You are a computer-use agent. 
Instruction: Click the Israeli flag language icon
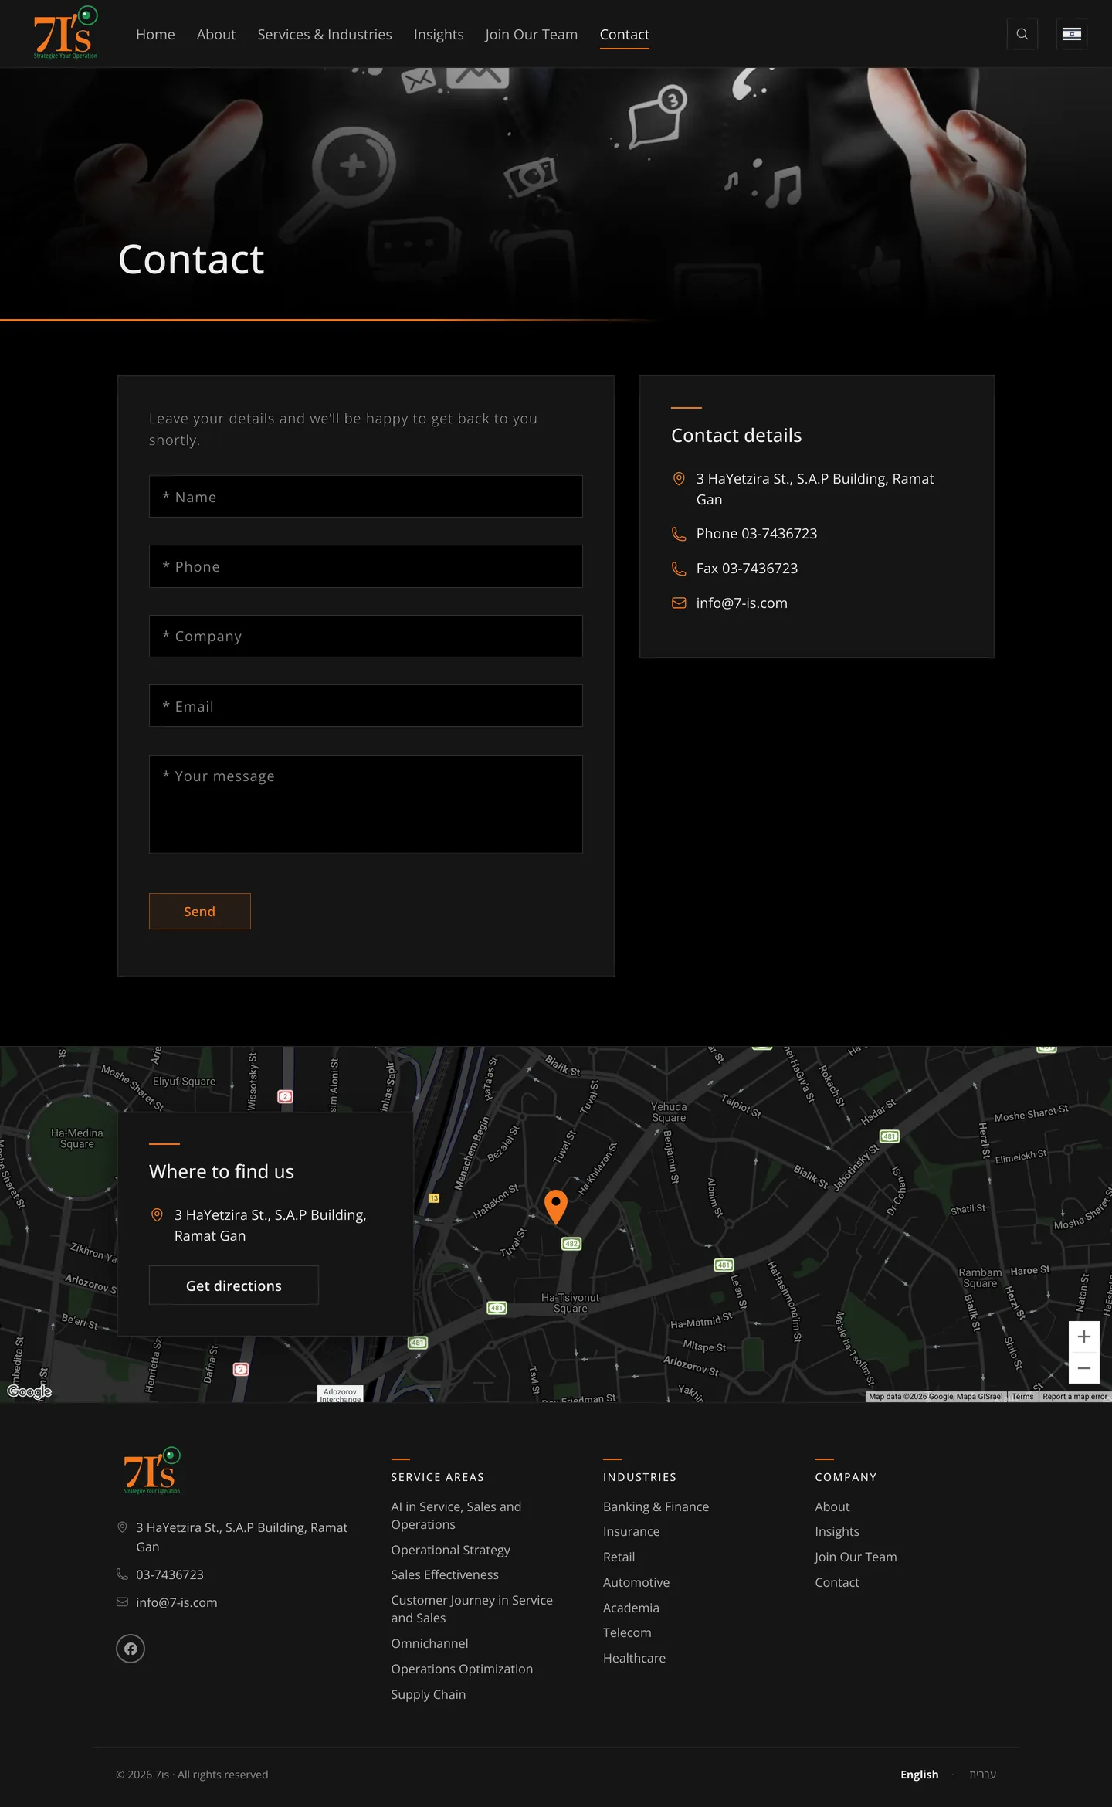1071,34
